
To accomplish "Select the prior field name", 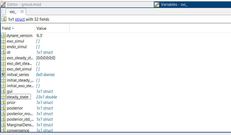I will (11, 103).
